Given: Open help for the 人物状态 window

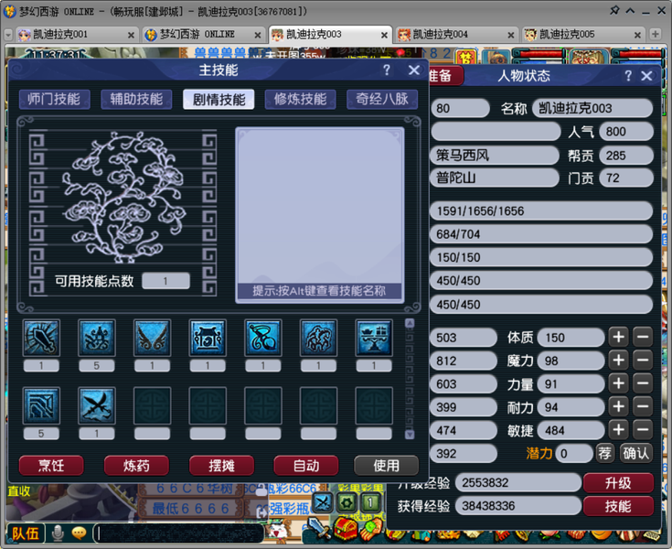Looking at the screenshot, I should pos(628,76).
